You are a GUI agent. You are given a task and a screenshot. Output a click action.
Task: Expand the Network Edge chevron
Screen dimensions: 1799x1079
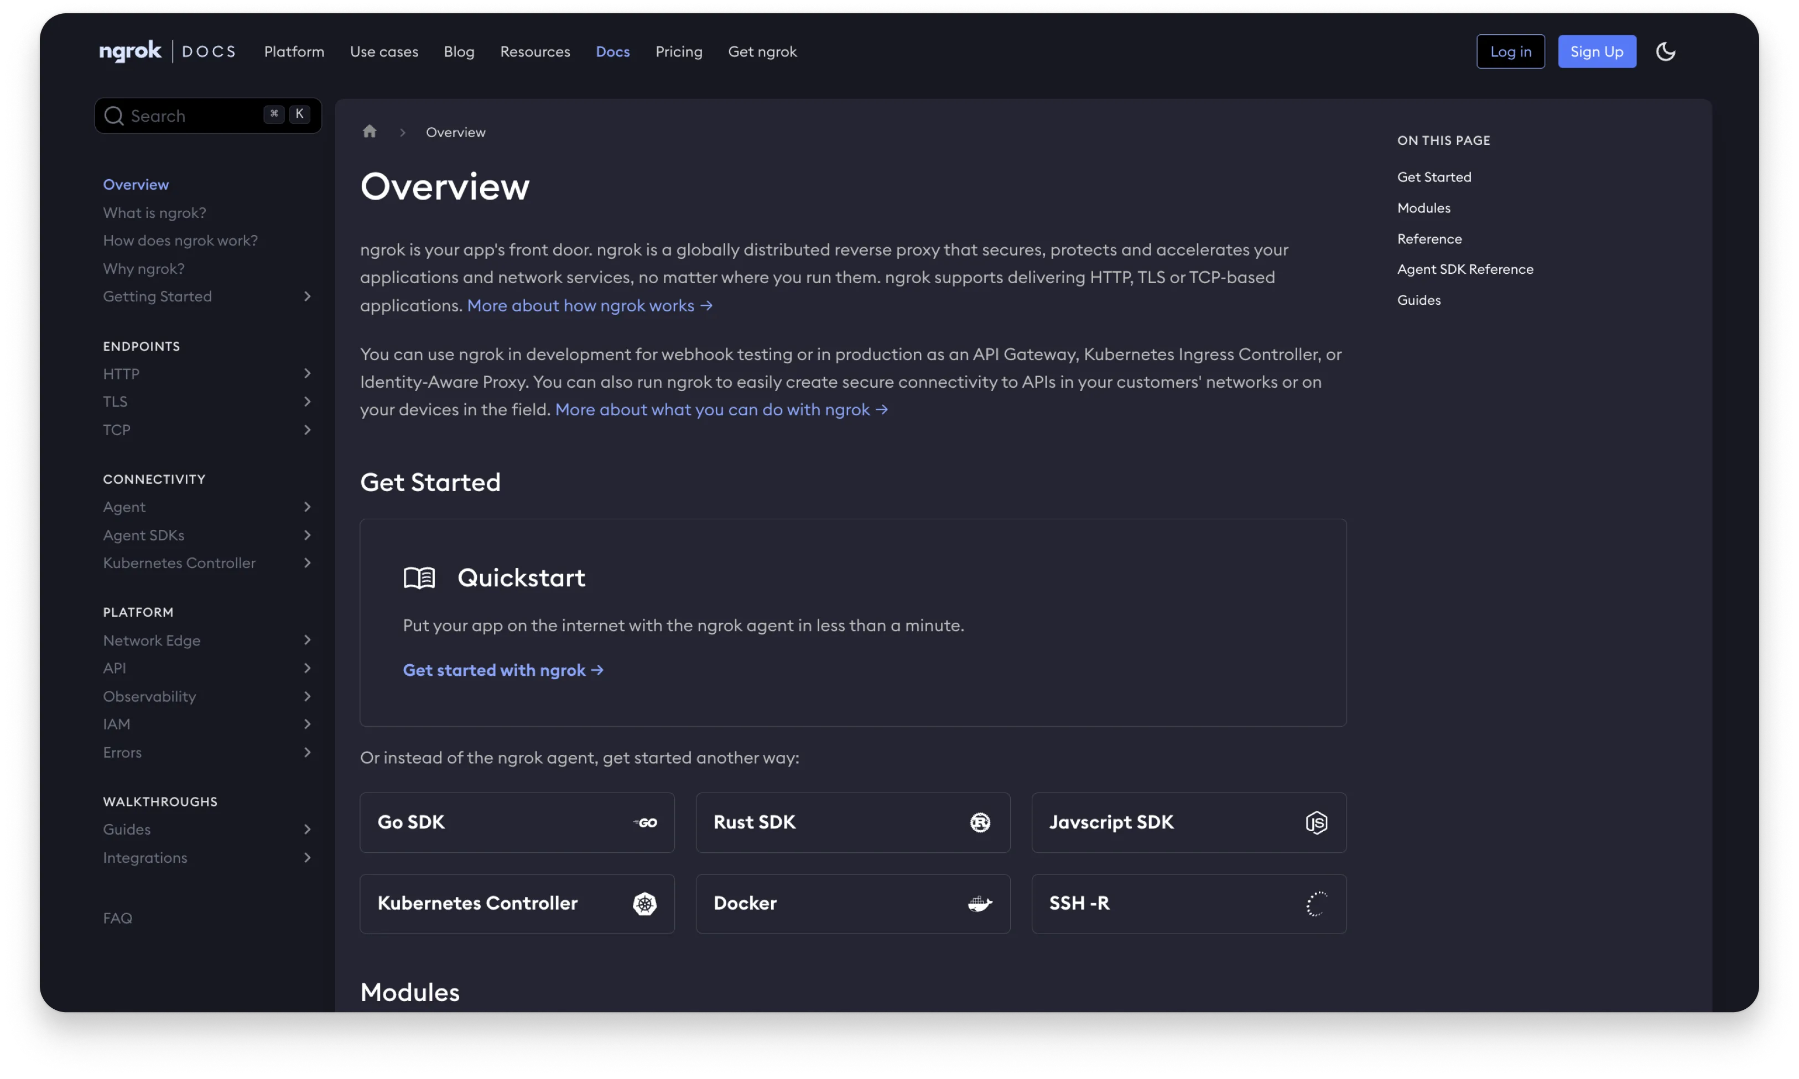click(x=307, y=640)
